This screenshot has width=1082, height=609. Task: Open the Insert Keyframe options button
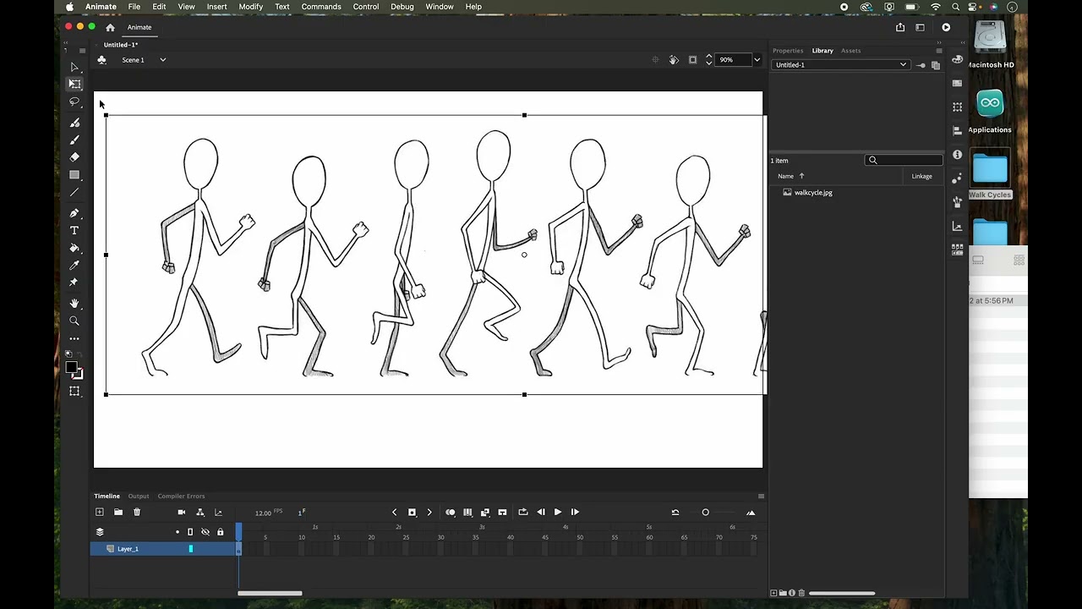tap(412, 512)
